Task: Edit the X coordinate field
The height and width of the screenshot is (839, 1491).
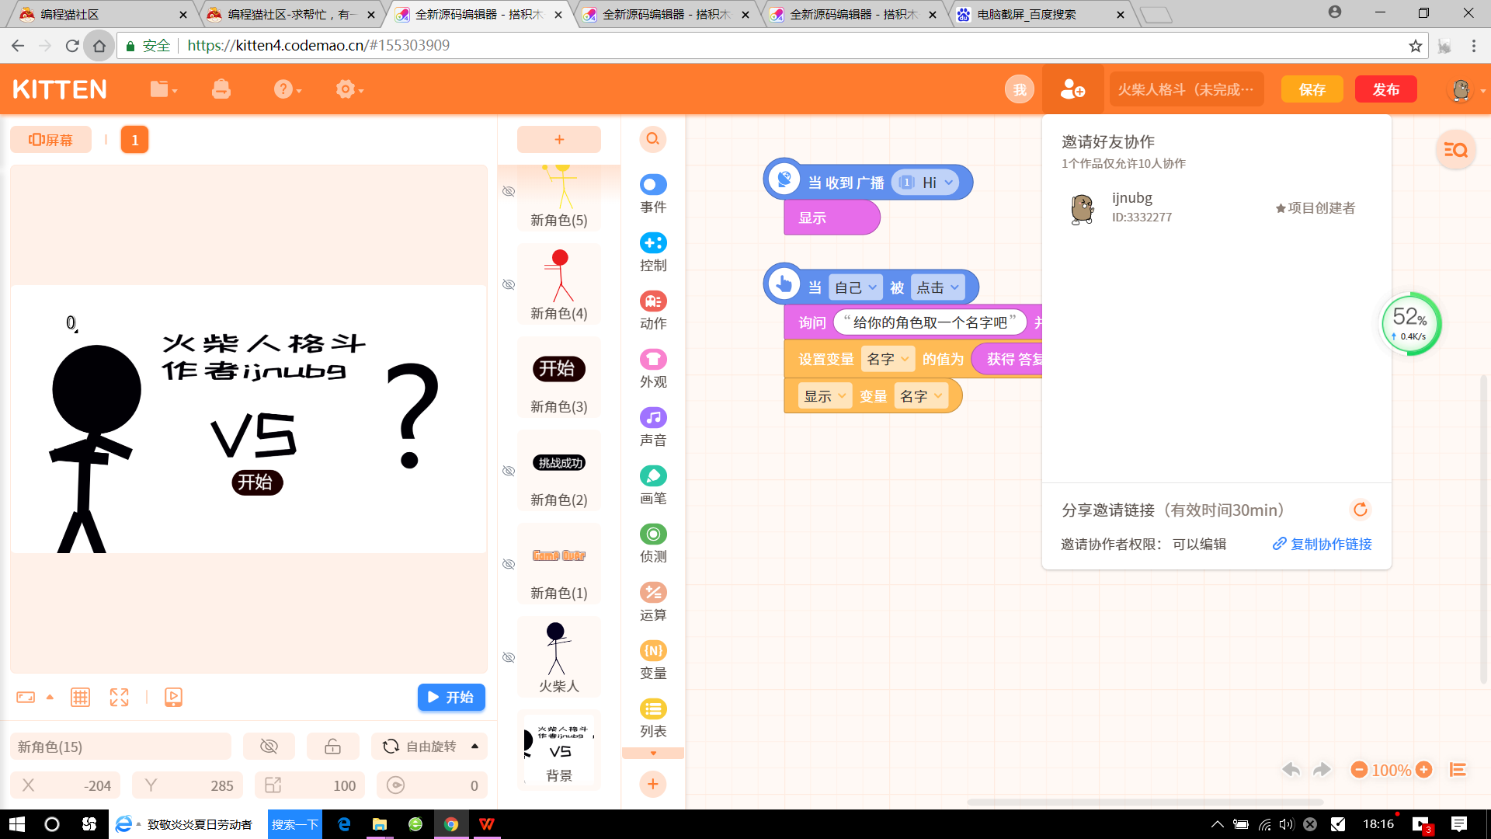Action: [x=65, y=785]
